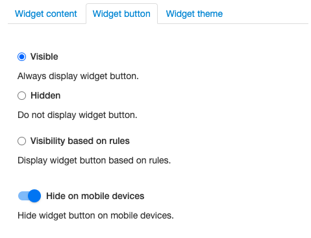Enable rule-based widget button display
311x238 pixels.
pos(21,141)
